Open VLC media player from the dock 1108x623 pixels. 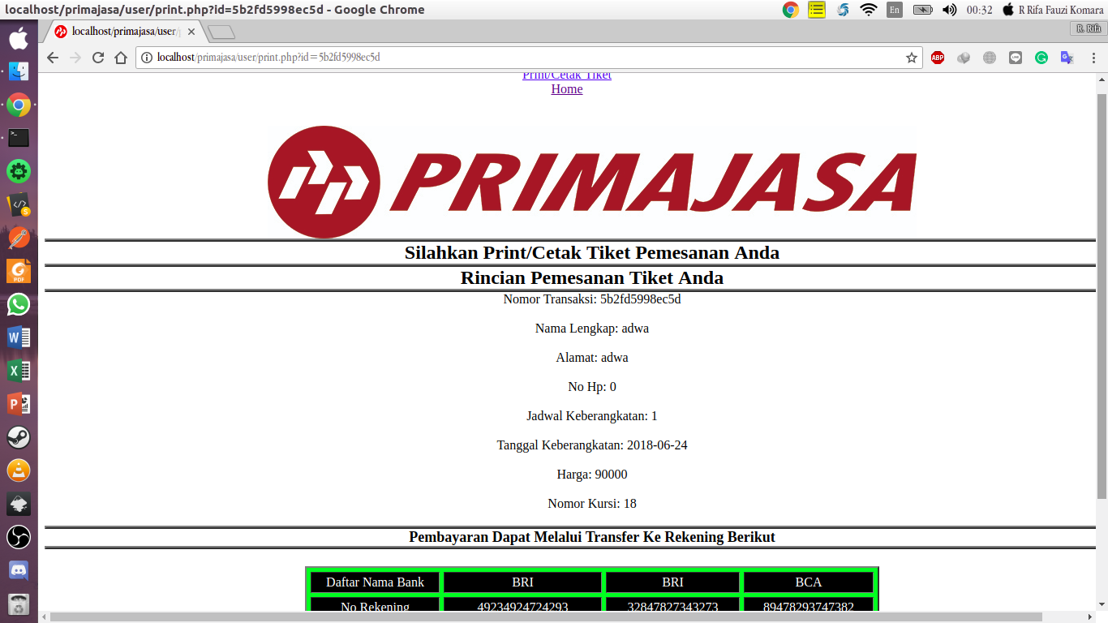point(19,470)
